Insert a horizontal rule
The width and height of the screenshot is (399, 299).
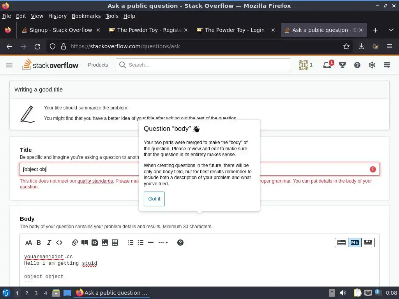(x=151, y=243)
